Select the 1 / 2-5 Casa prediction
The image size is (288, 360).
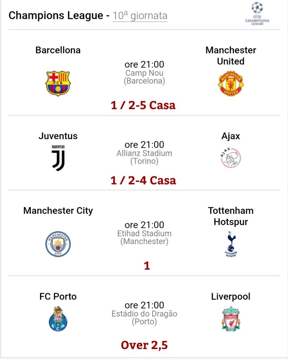pyautogui.click(x=143, y=105)
